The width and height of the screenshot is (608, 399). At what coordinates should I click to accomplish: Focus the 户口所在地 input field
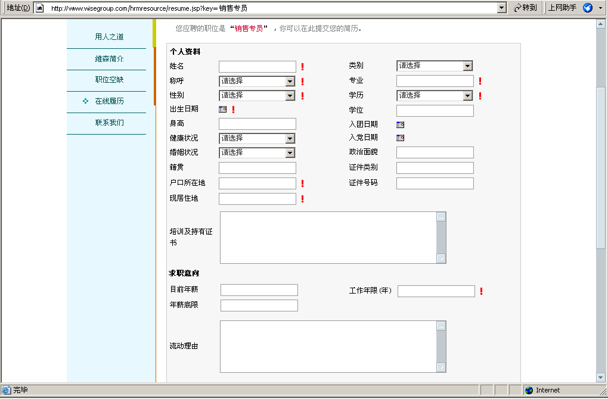click(x=258, y=183)
